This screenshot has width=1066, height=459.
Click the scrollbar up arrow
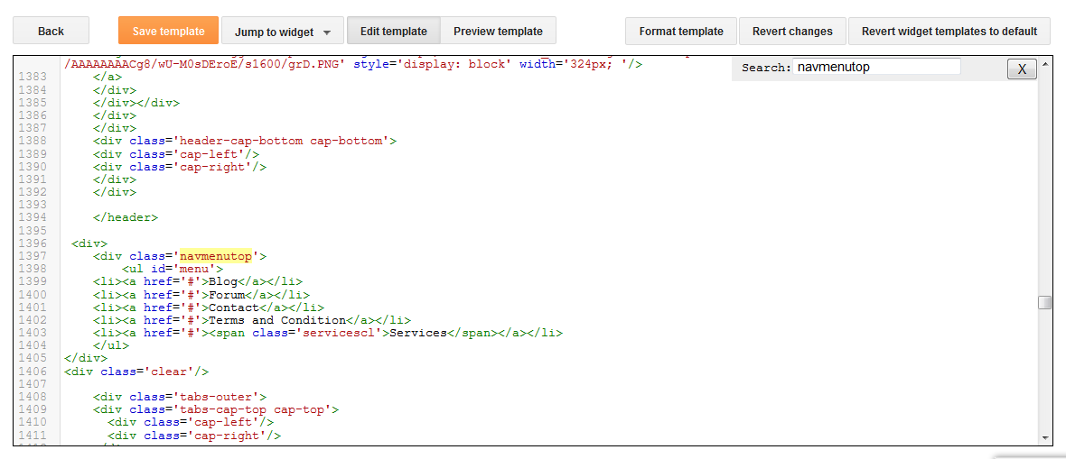(1045, 62)
